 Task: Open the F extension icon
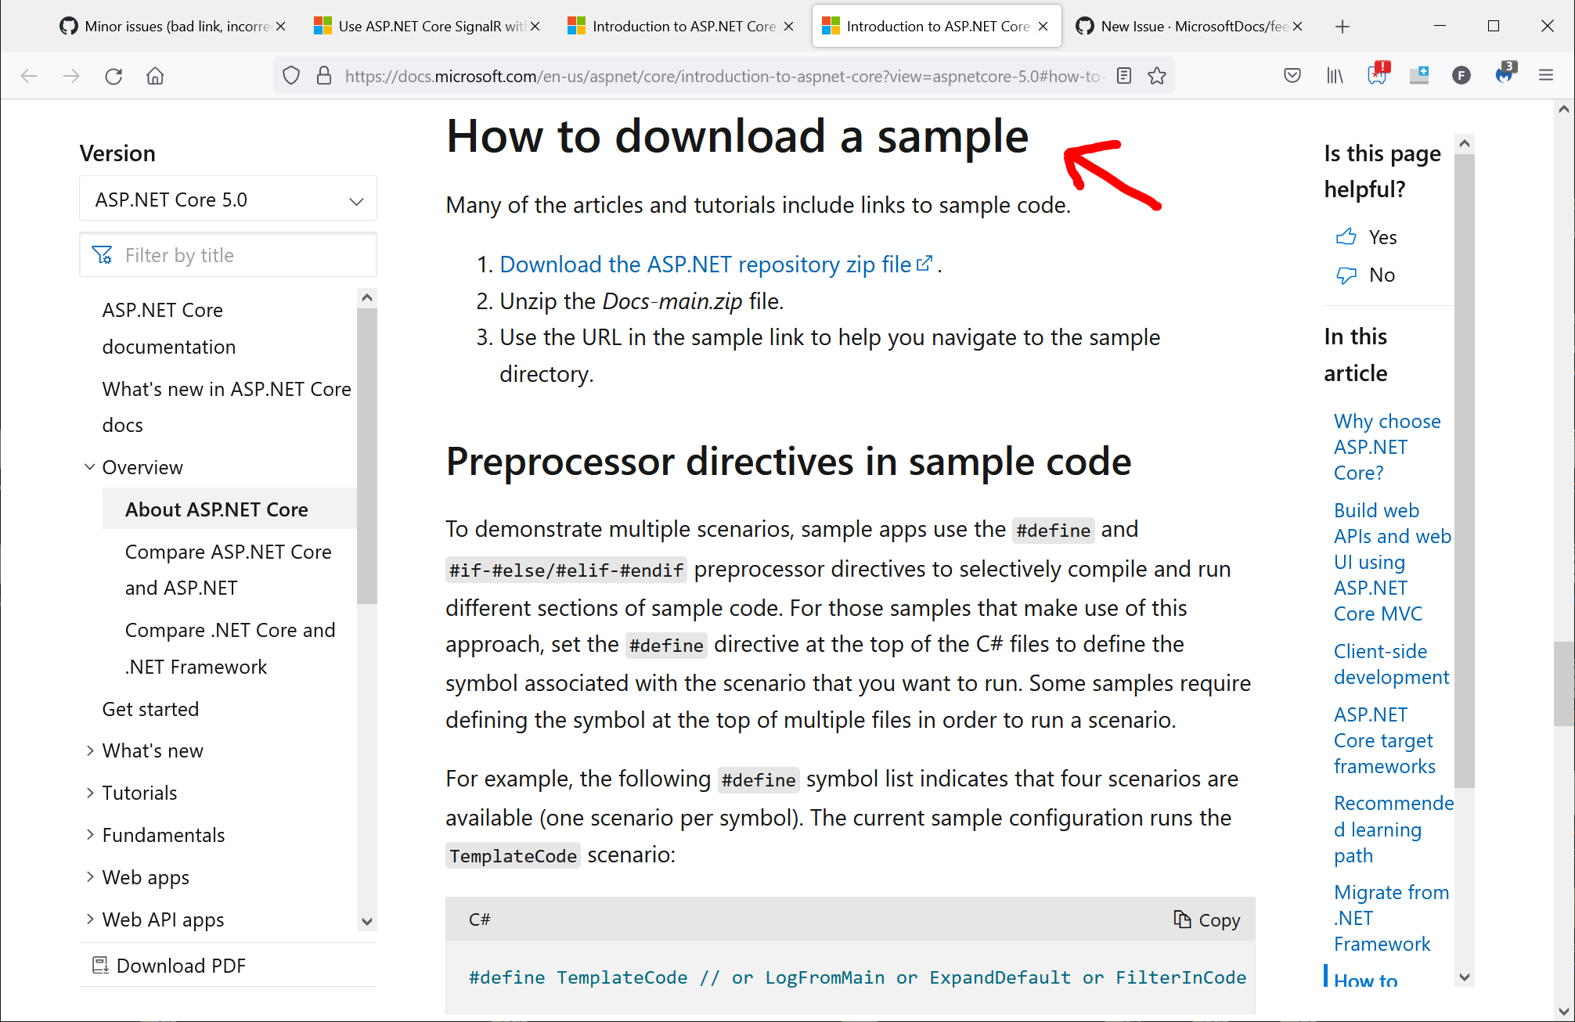click(1461, 76)
